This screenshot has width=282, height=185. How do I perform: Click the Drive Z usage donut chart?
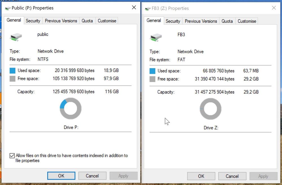[x=211, y=109]
